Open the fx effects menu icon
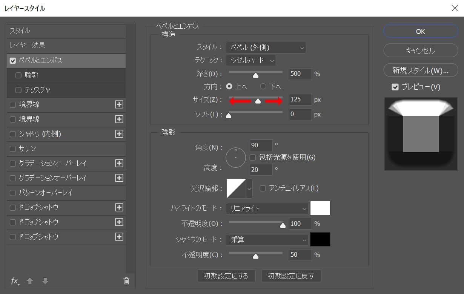This screenshot has height=294, width=464. pyautogui.click(x=15, y=281)
